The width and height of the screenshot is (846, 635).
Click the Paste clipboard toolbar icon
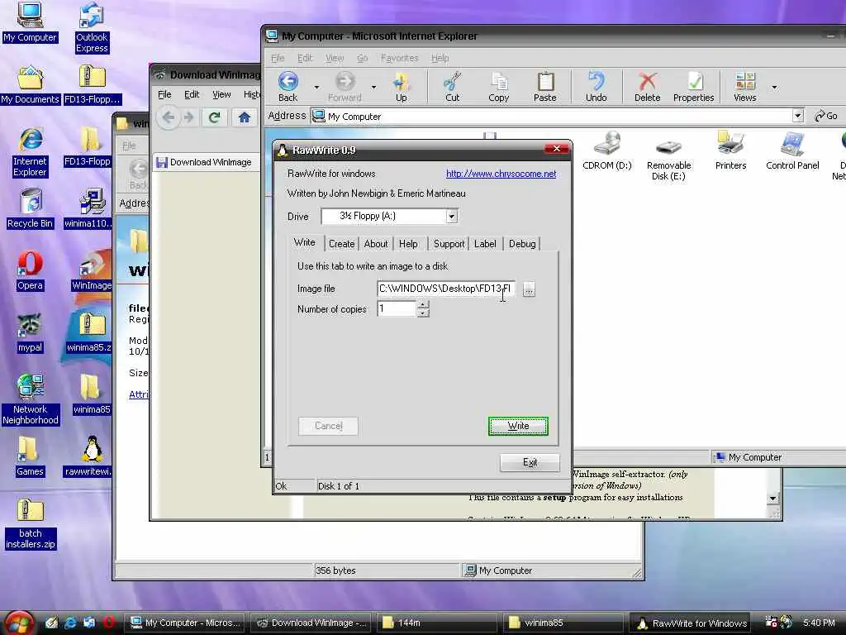(x=545, y=87)
